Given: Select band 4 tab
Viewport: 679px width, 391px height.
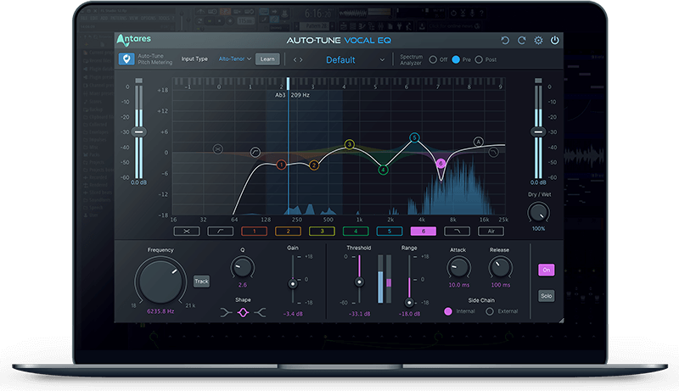Looking at the screenshot, I should pyautogui.click(x=356, y=232).
